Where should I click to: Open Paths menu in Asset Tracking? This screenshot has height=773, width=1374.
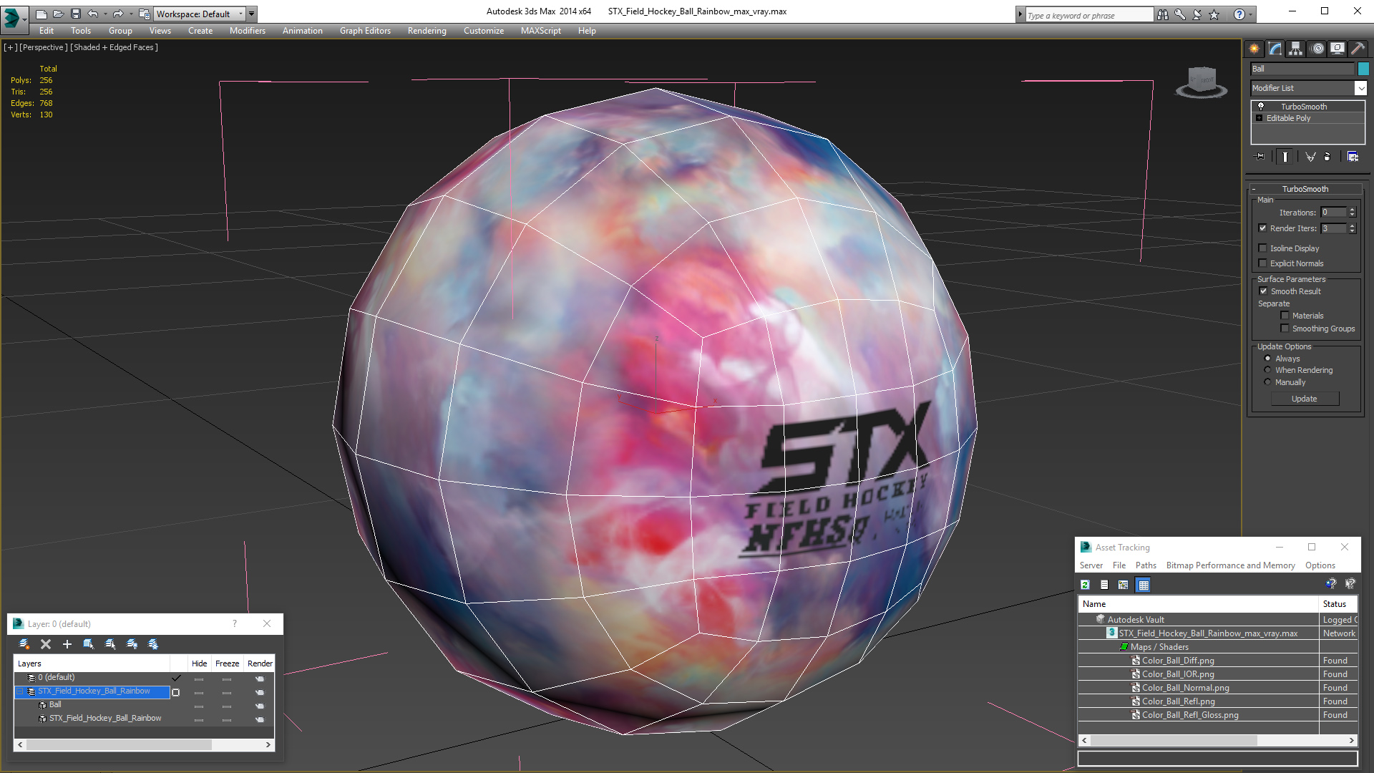(x=1146, y=565)
